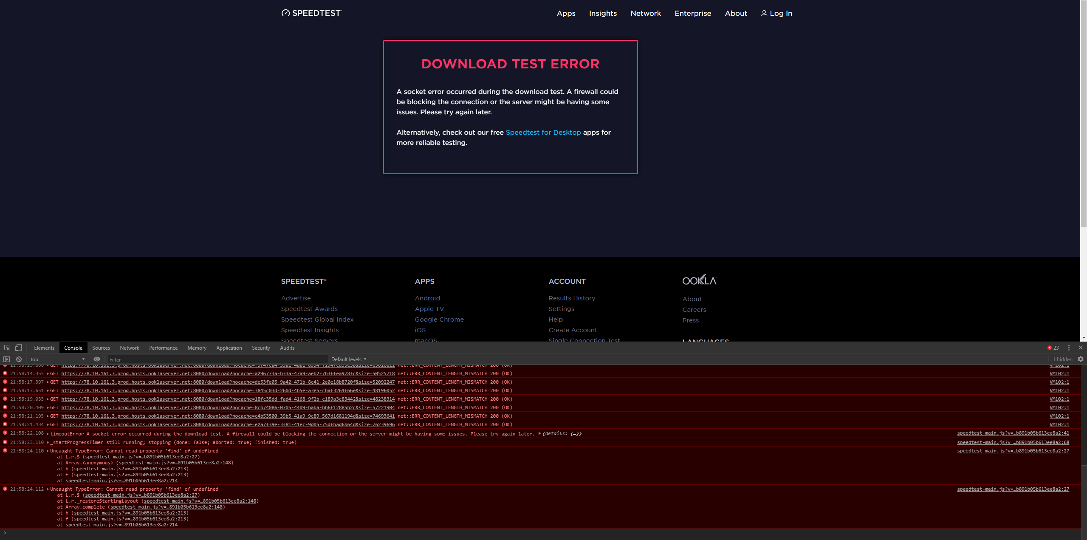Open DevTools three-dot customize menu
The width and height of the screenshot is (1087, 540).
[x=1069, y=348]
